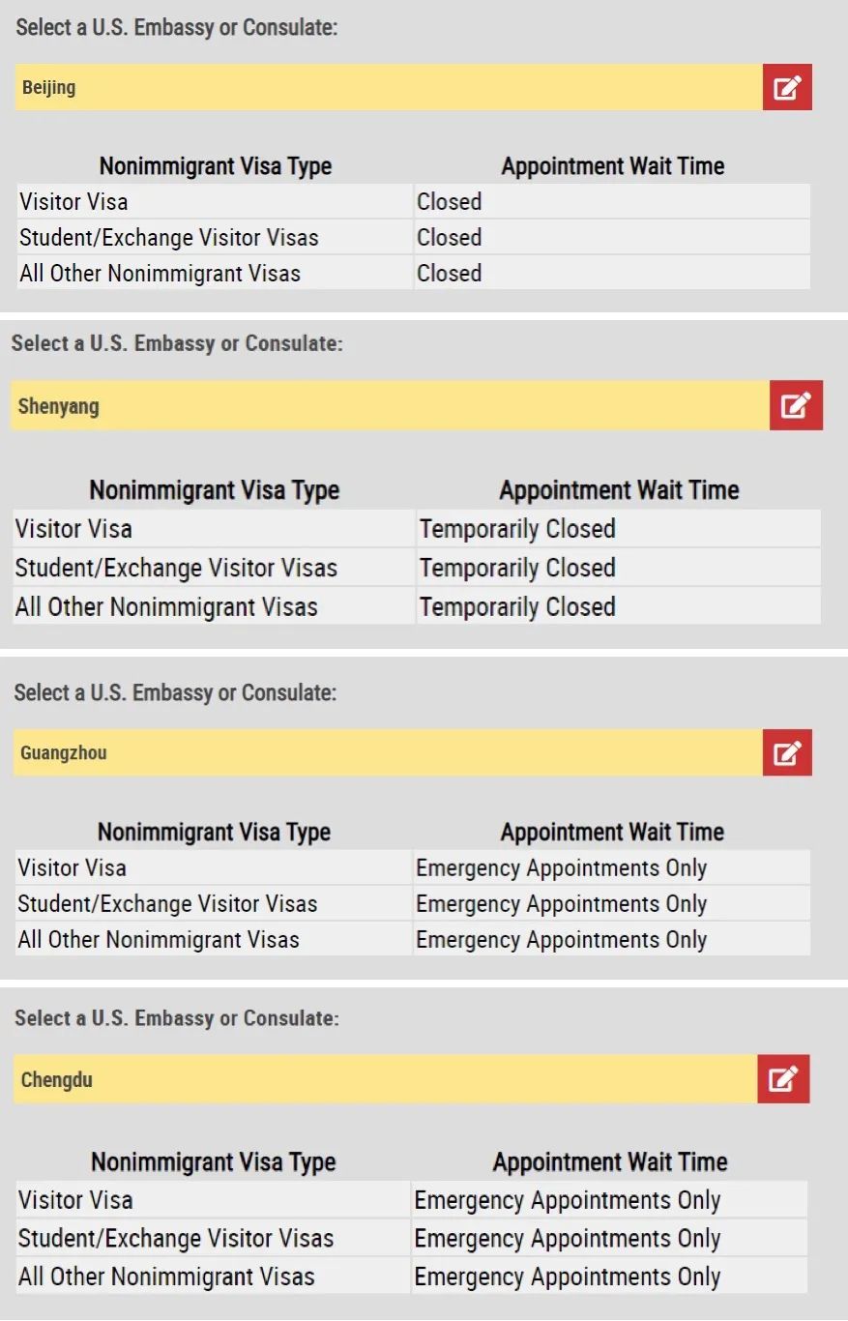Click the red edit icon beside Guangzhou
Viewport: 848px width, 1321px height.
coord(787,752)
